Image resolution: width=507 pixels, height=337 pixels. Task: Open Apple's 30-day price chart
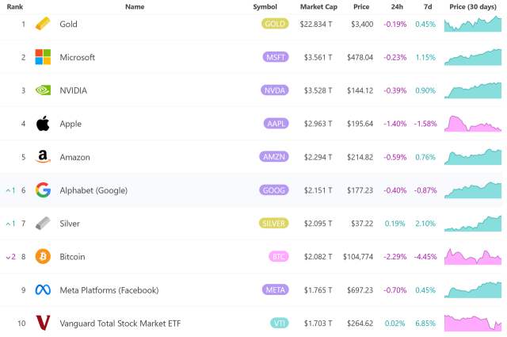click(x=473, y=124)
